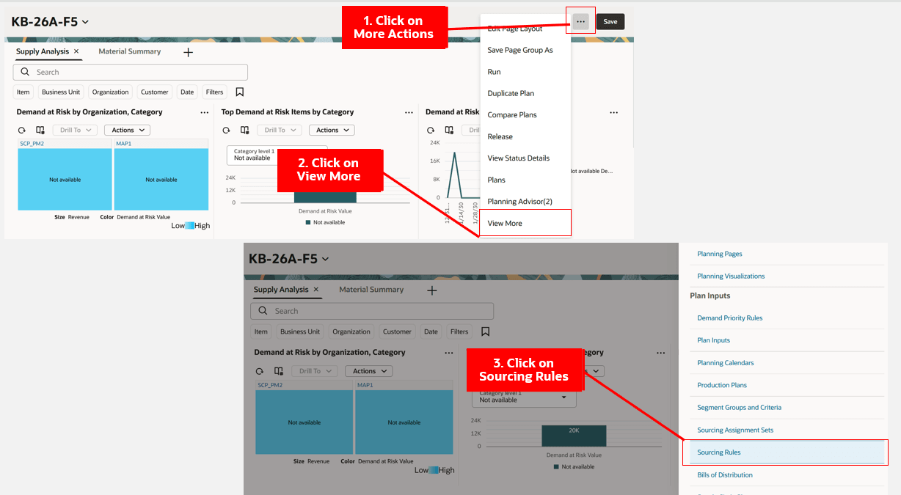Image resolution: width=901 pixels, height=495 pixels.
Task: Open More Actions ellipsis next to Save
Action: coord(580,21)
